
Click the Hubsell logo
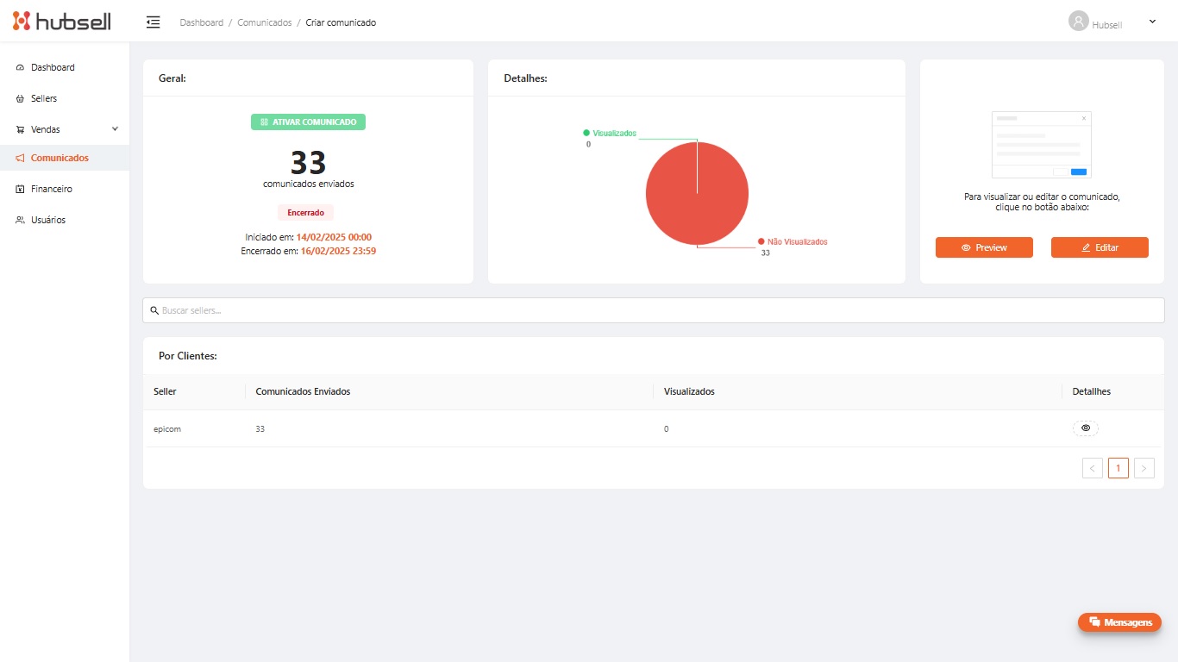coord(61,22)
